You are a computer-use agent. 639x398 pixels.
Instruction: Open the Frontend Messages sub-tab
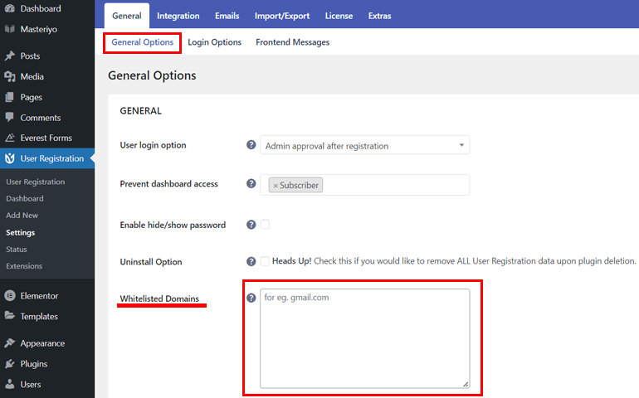pos(293,42)
